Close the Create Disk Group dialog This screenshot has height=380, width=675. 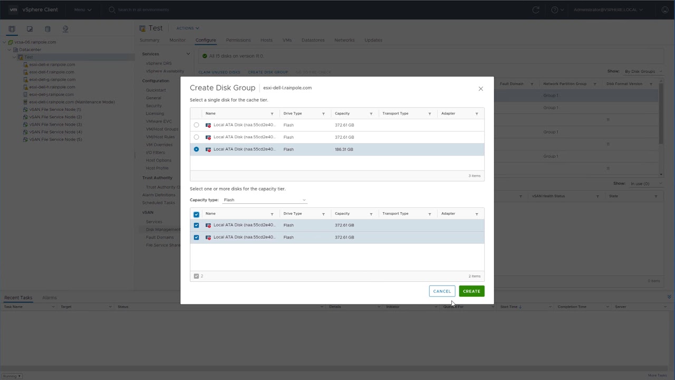pyautogui.click(x=480, y=89)
